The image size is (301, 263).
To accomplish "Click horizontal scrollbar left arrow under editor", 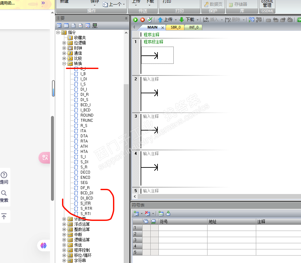I will pyautogui.click(x=135, y=197).
